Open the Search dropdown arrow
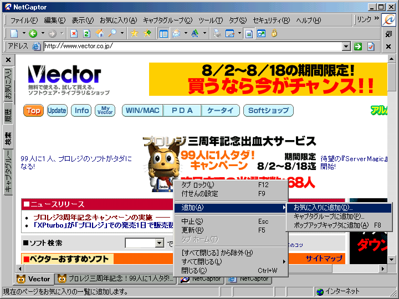 122,33
